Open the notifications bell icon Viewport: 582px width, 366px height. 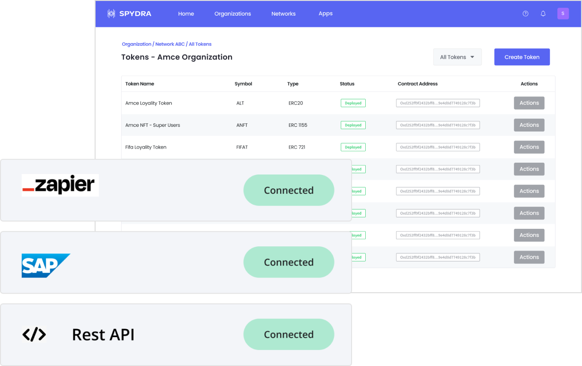(543, 14)
